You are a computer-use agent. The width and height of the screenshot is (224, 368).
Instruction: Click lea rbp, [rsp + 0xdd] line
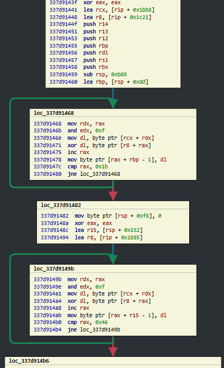click(x=99, y=82)
